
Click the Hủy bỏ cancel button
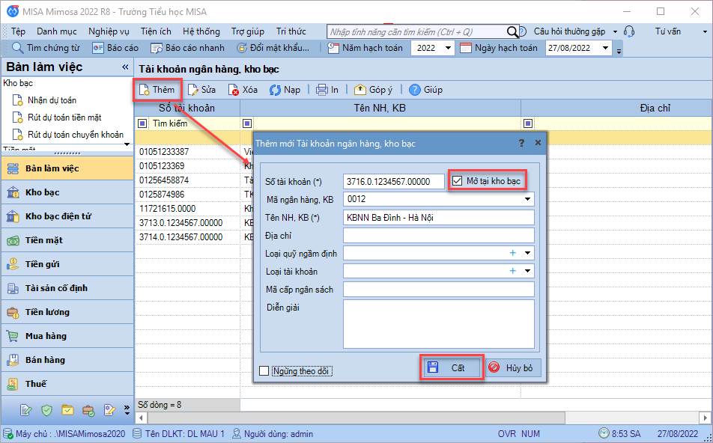point(513,367)
